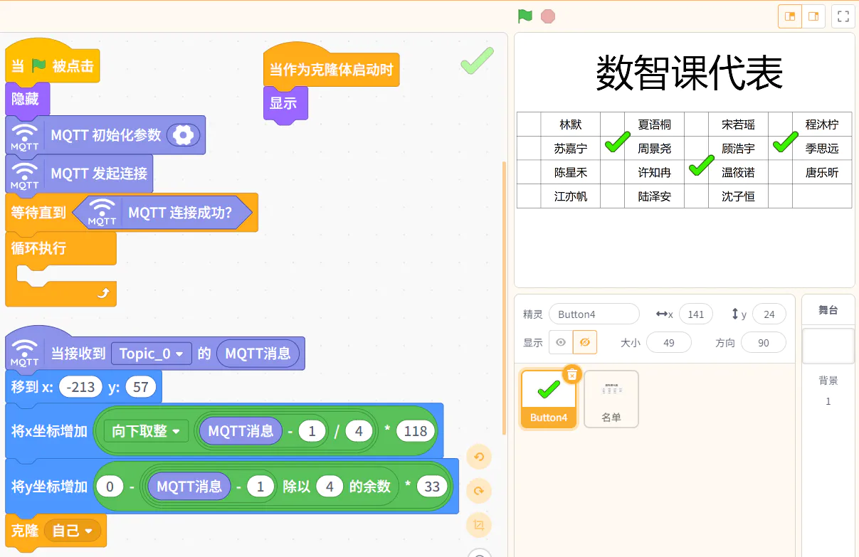859x557 pixels.
Task: Open the 舞台 stage panel header
Action: click(x=828, y=310)
